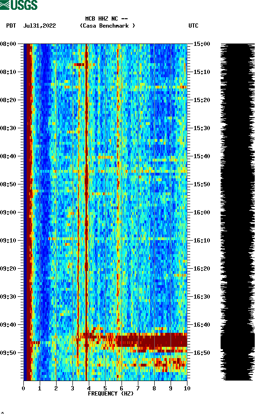Click the '15:20' UTC time label
The width and height of the screenshot is (258, 418).
tap(201, 100)
